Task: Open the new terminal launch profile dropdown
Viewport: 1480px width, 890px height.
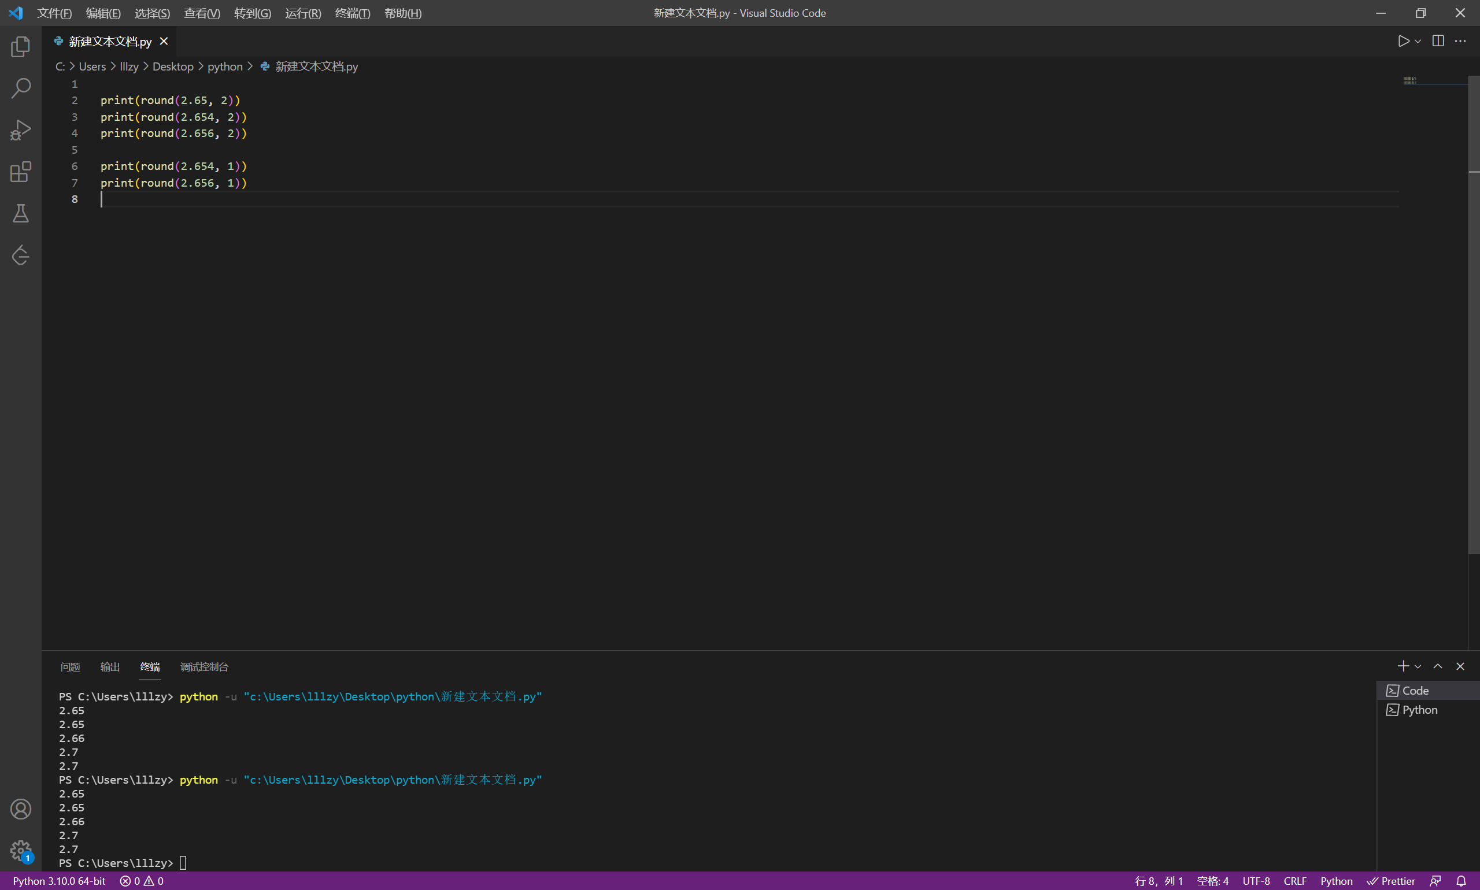Action: (x=1418, y=667)
